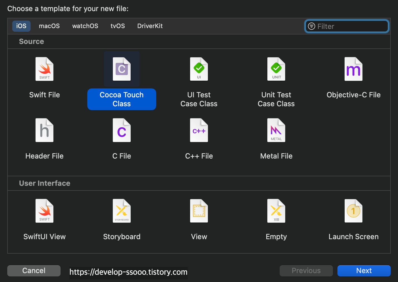Select the C File template icon
Viewport: 398px width, 282px height.
tap(122, 130)
